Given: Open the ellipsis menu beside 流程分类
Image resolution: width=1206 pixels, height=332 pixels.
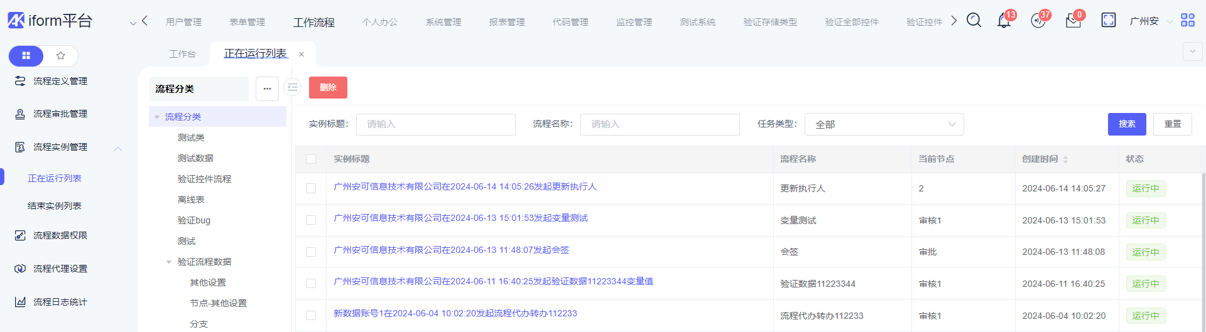Looking at the screenshot, I should (267, 89).
